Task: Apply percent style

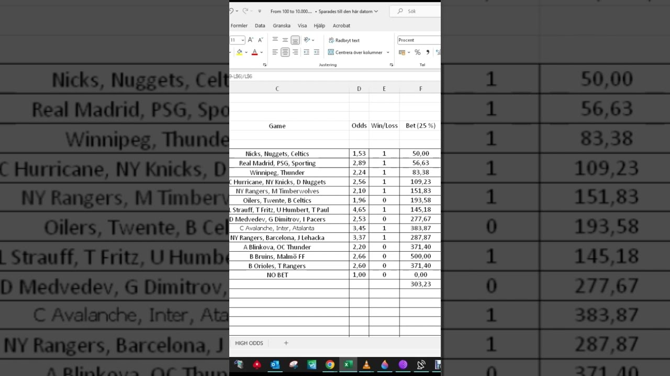Action: click(417, 52)
